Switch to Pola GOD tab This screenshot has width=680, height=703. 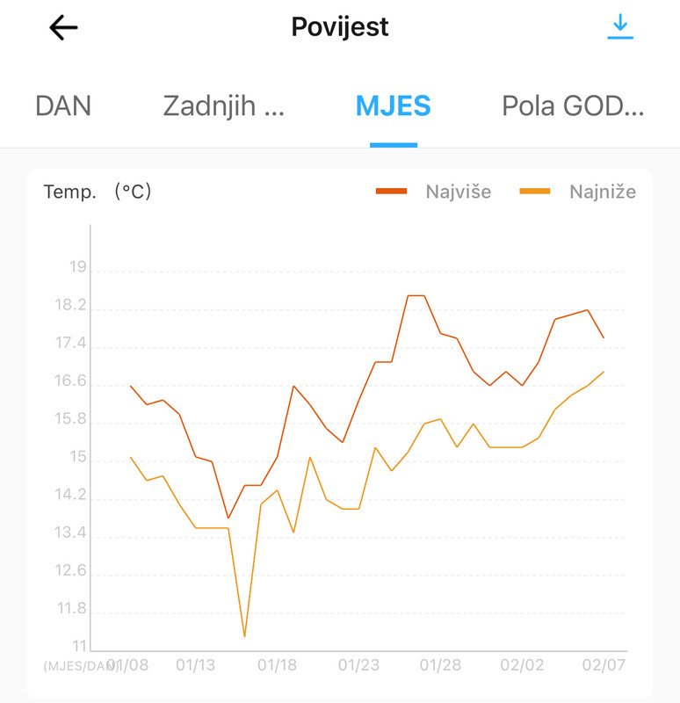pos(573,106)
